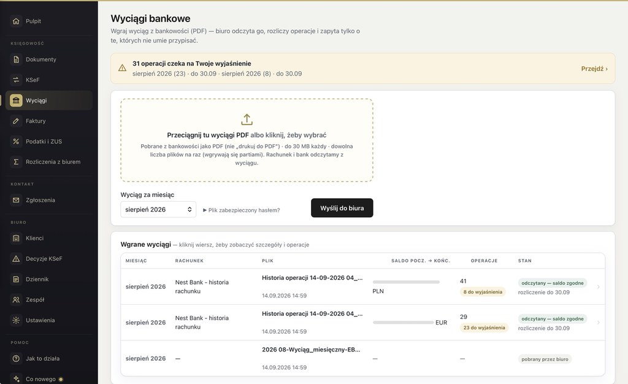The width and height of the screenshot is (628, 384).
Task: Click the 23 do wyjaśnienia badge
Action: [x=484, y=328]
